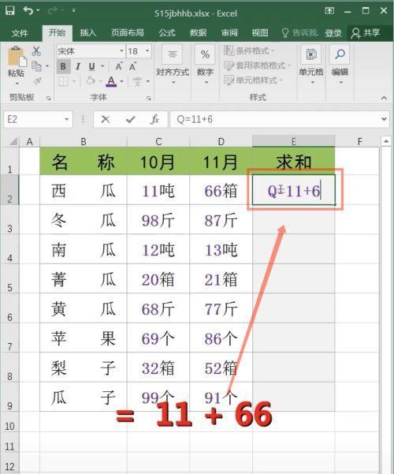Open font settings dialog launcher
The width and height of the screenshot is (394, 474).
coord(148,98)
